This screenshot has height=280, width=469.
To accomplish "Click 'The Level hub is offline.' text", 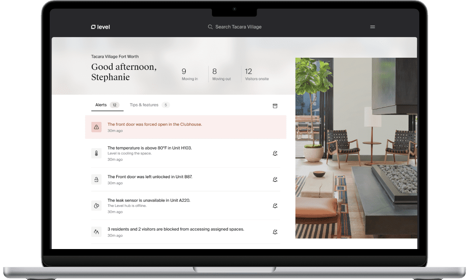I will point(127,206).
